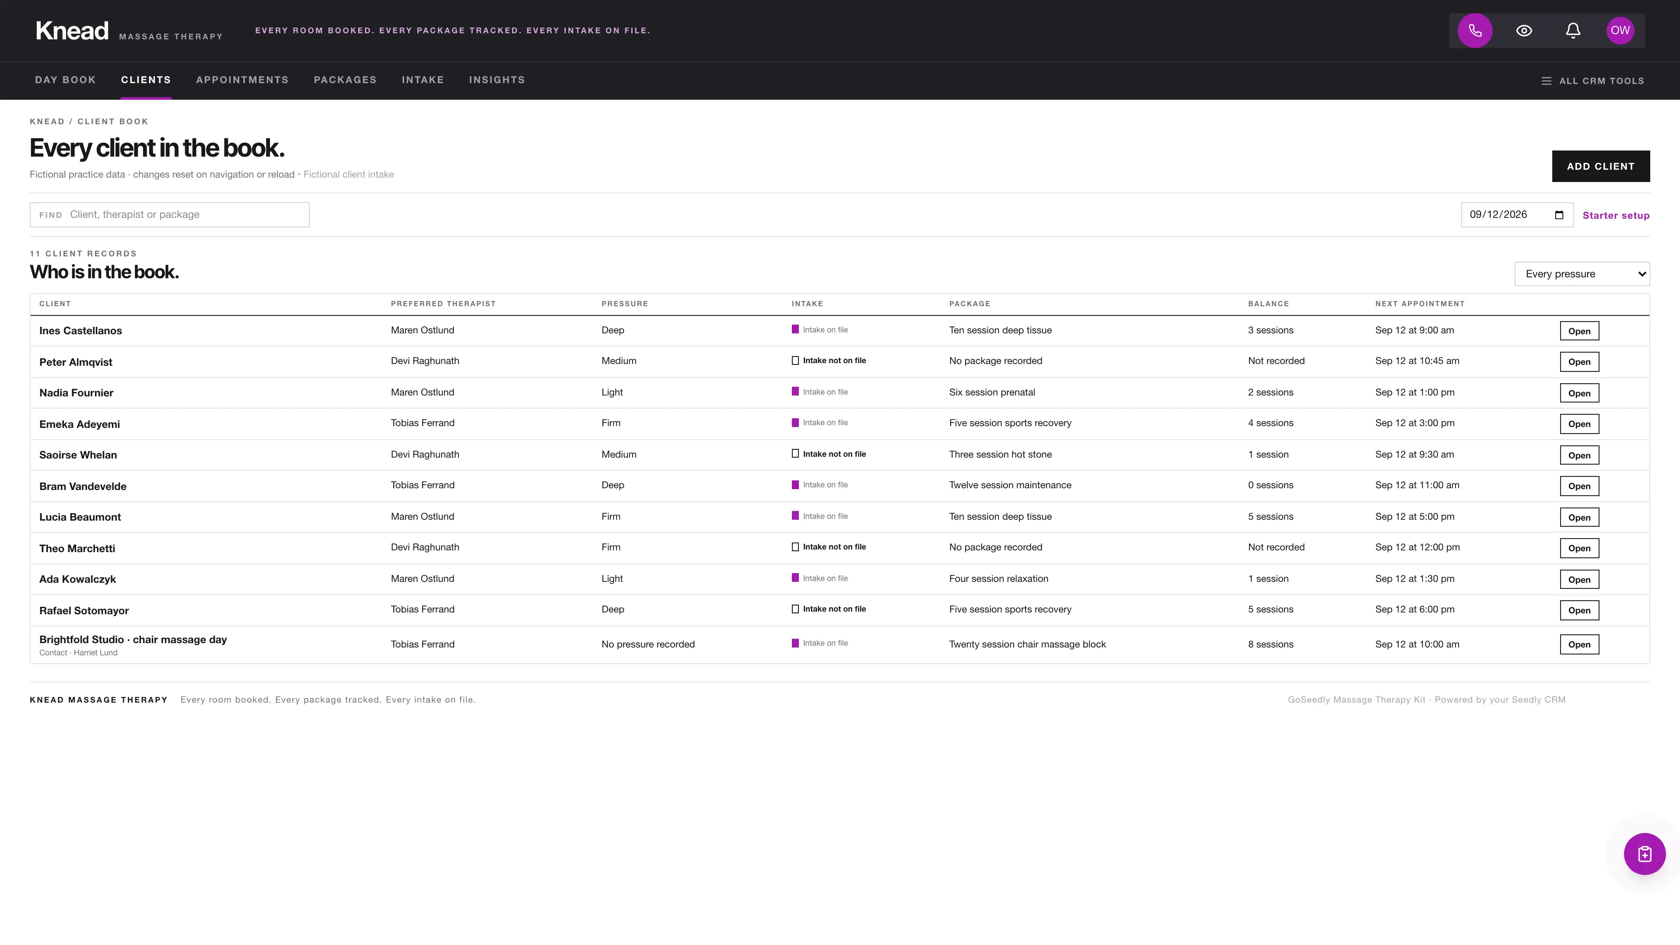Open the Packages tab
Viewport: 1680px width, 945px height.
[345, 80]
